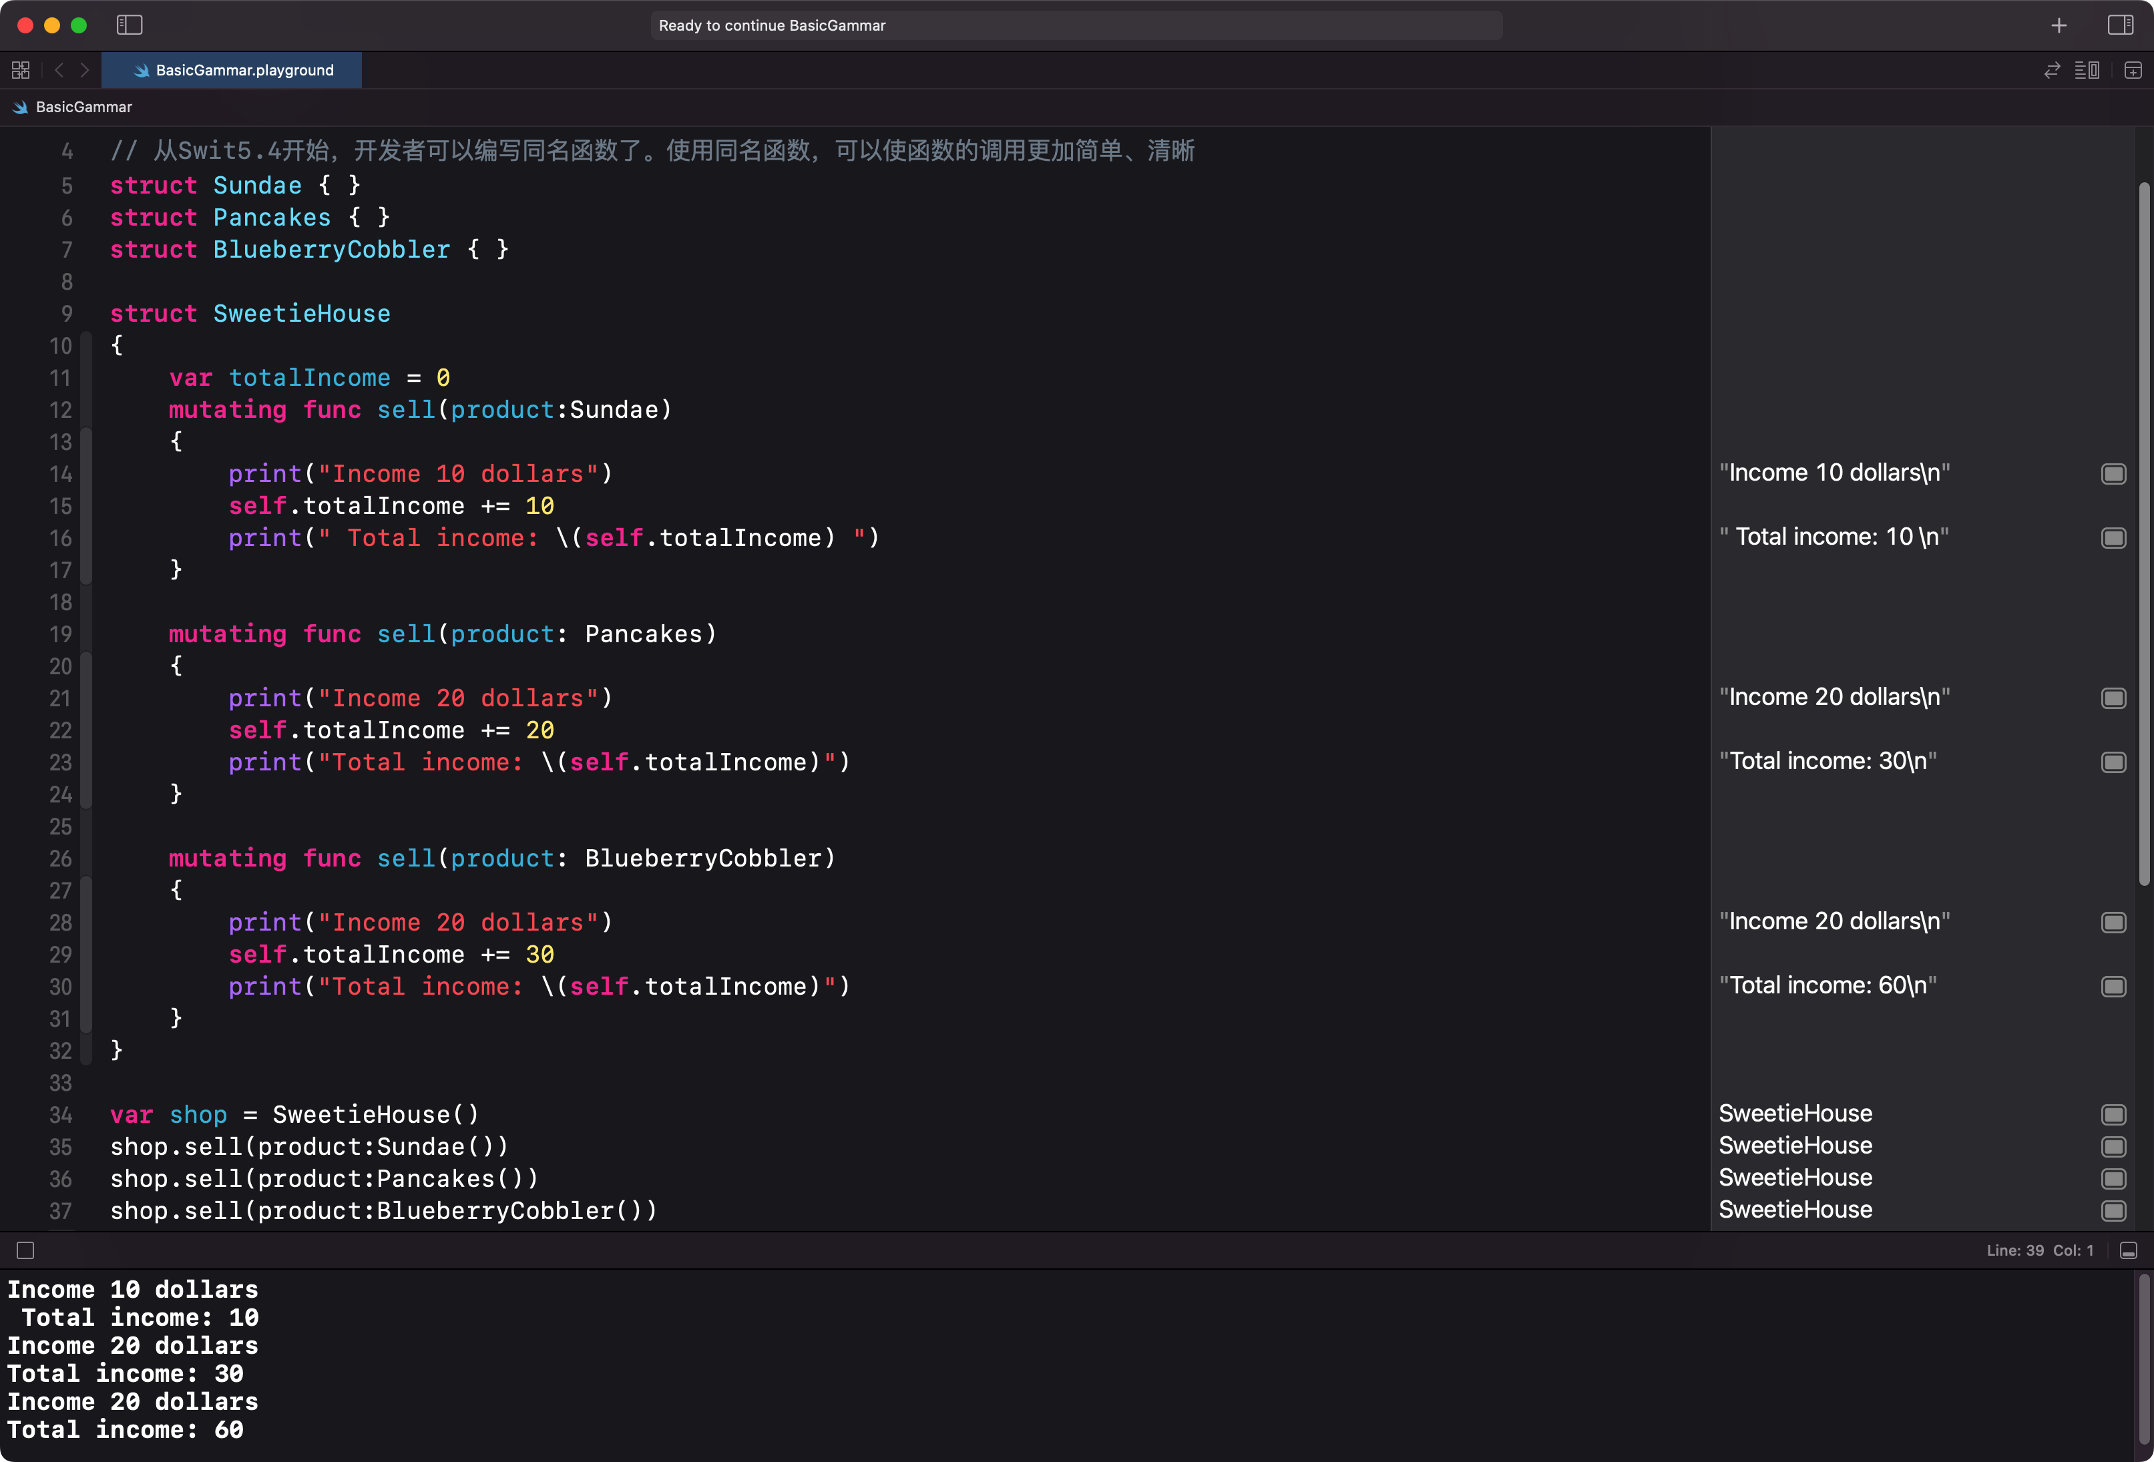Show result for " Total income: 10 \n"

coord(2113,537)
